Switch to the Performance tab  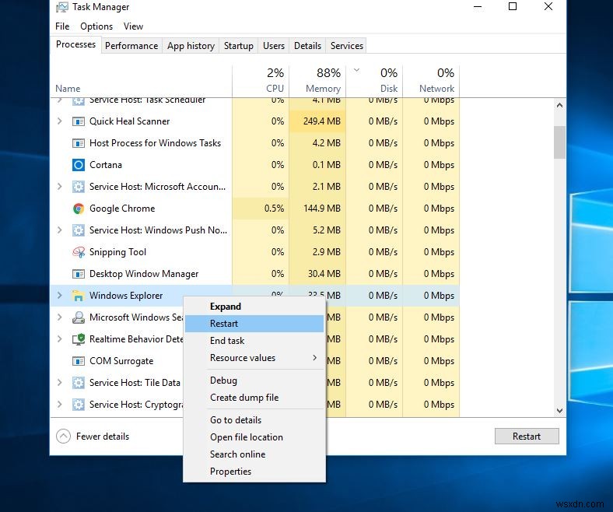(131, 46)
